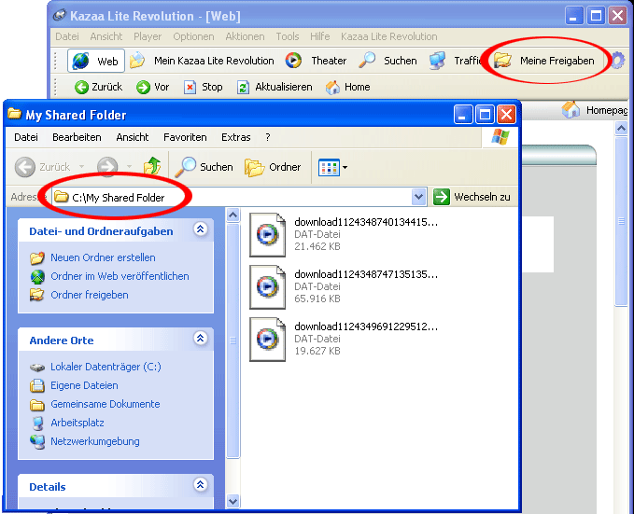Click task pane scrollbar down arrow

pos(232,502)
